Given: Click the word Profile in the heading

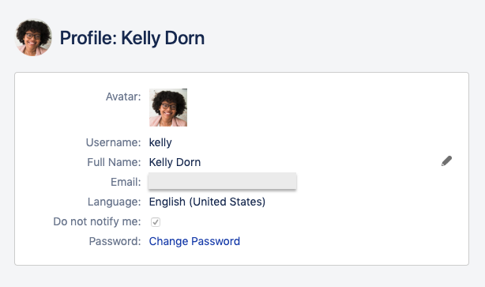Looking at the screenshot, I should click(x=88, y=38).
